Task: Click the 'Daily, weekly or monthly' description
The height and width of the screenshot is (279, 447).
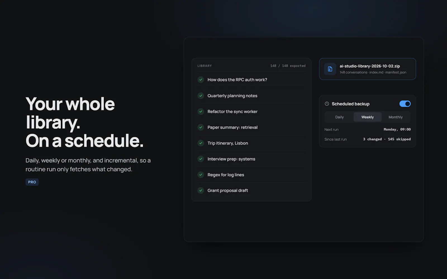Action: [88, 165]
